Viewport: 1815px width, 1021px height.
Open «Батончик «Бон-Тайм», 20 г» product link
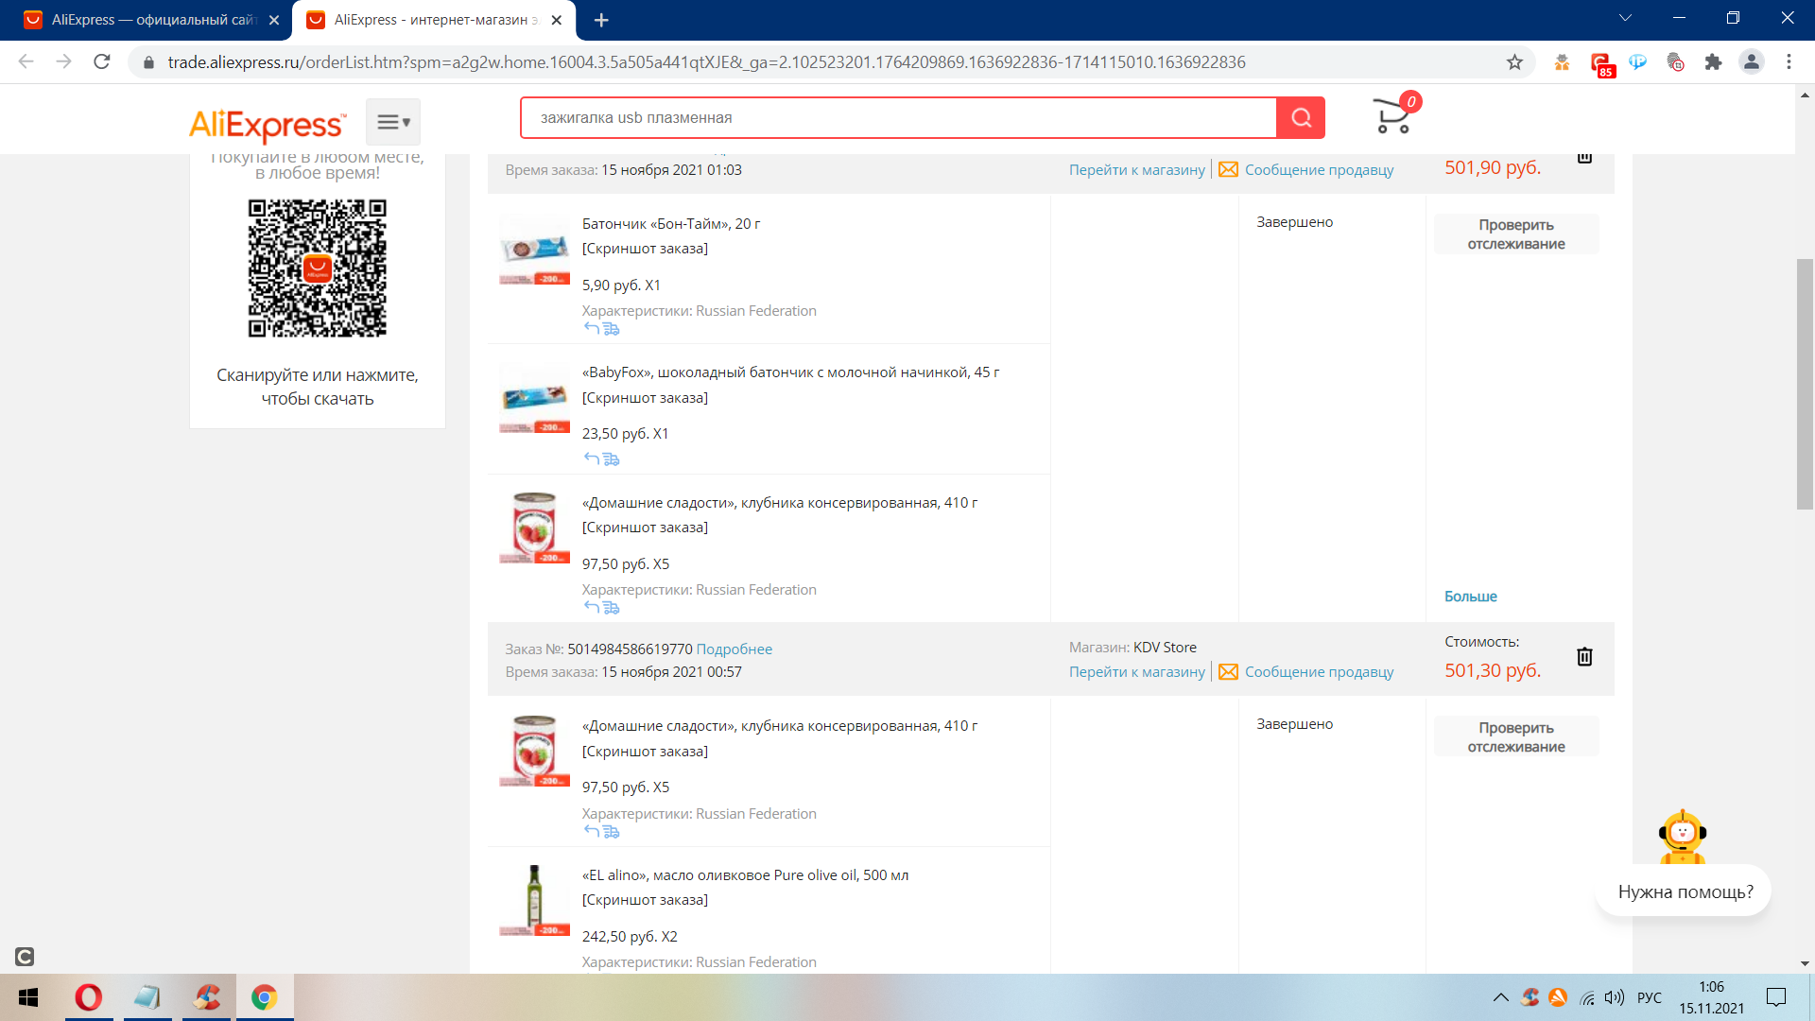[x=671, y=224]
